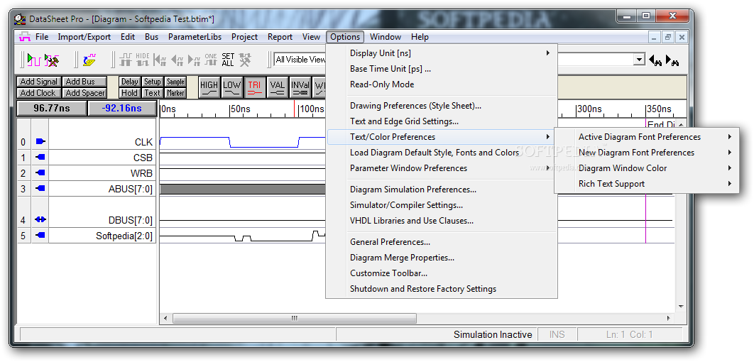Click the Softpedia[2:0] signal direction icon

[x=40, y=235]
